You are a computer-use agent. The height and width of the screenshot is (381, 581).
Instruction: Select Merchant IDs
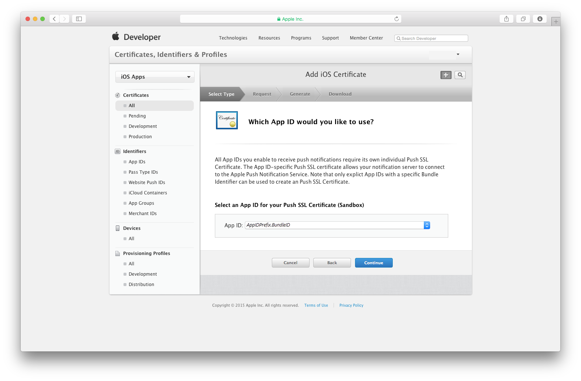click(142, 214)
